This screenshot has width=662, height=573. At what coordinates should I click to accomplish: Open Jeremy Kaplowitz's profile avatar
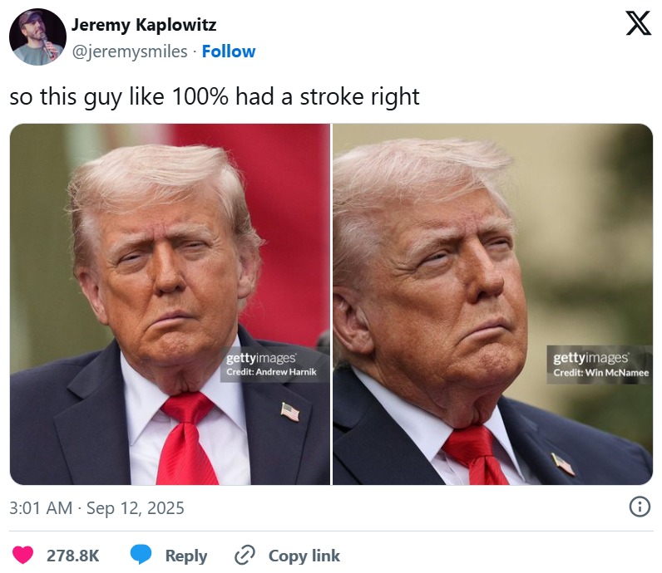pos(37,37)
